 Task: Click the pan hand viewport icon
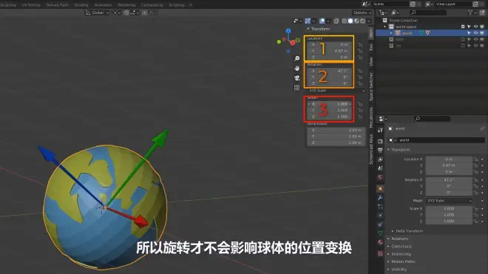(297, 68)
